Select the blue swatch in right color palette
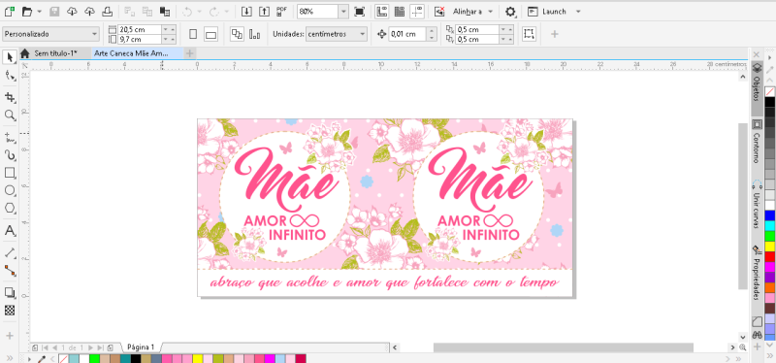This screenshot has height=363, width=776. point(769,215)
